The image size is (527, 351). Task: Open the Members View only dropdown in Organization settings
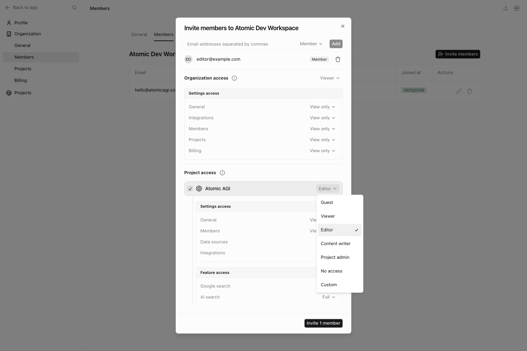tap(323, 129)
